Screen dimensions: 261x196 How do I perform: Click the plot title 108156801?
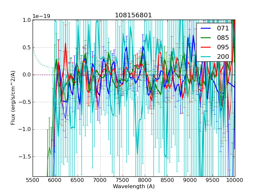pos(133,15)
